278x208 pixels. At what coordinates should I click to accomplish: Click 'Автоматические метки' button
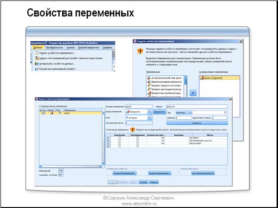203,173
